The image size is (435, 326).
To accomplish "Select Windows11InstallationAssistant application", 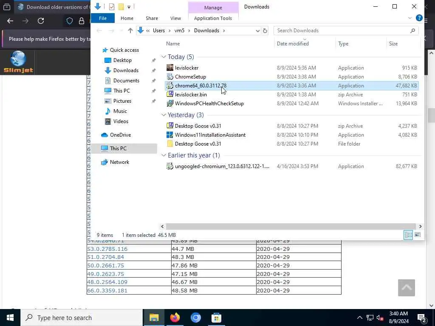I will coord(210,135).
